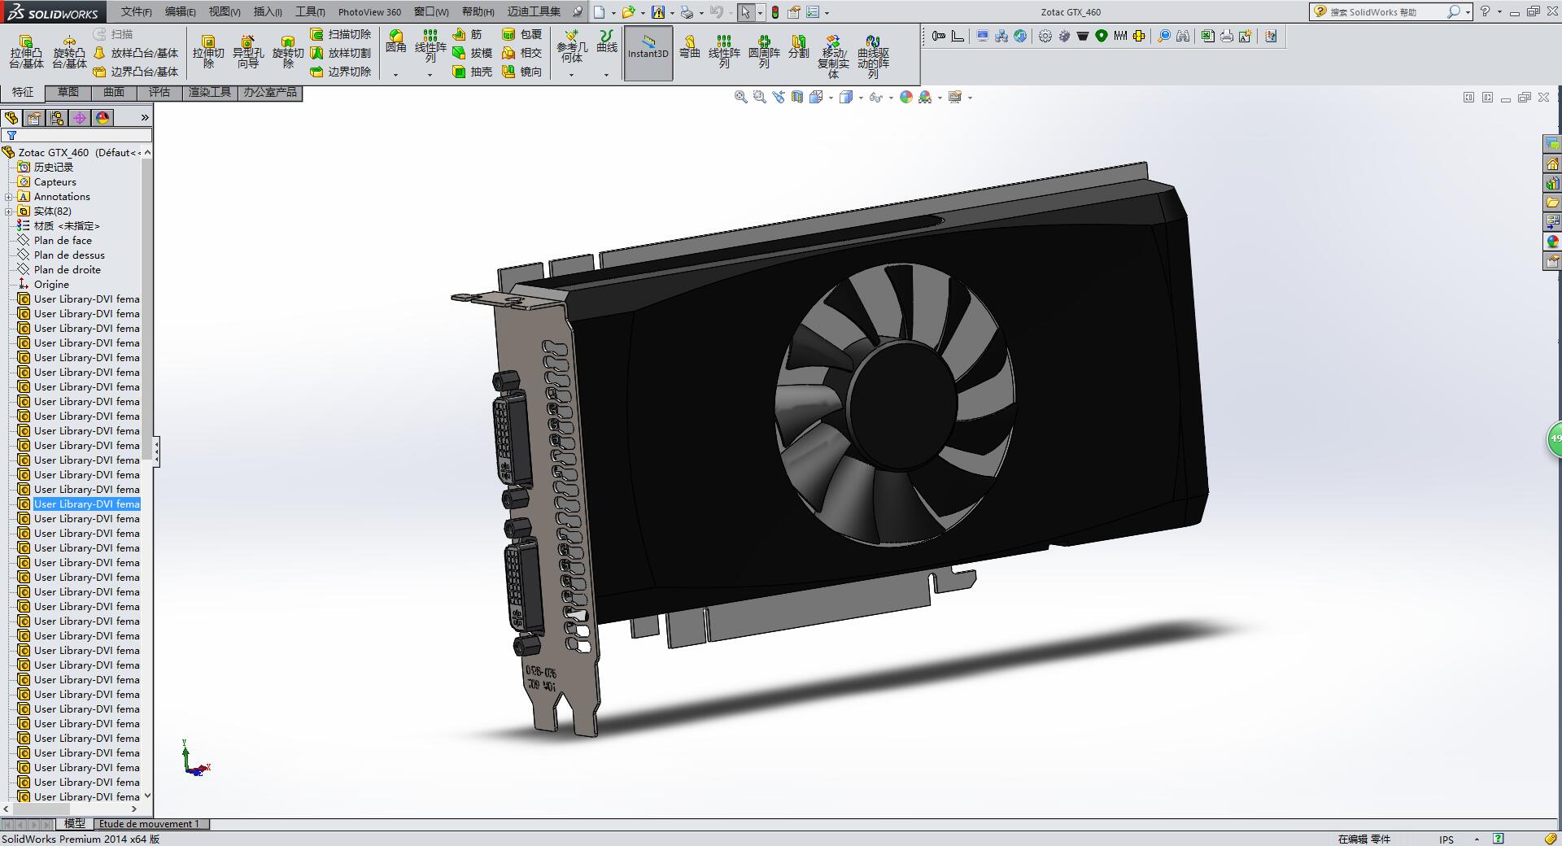
Task: Select the 旋转凸台/基体 revolve boss tool
Action: point(69,52)
